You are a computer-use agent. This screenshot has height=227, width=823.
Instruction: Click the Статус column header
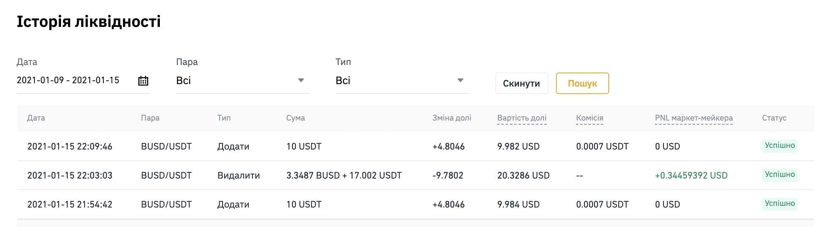tap(774, 118)
